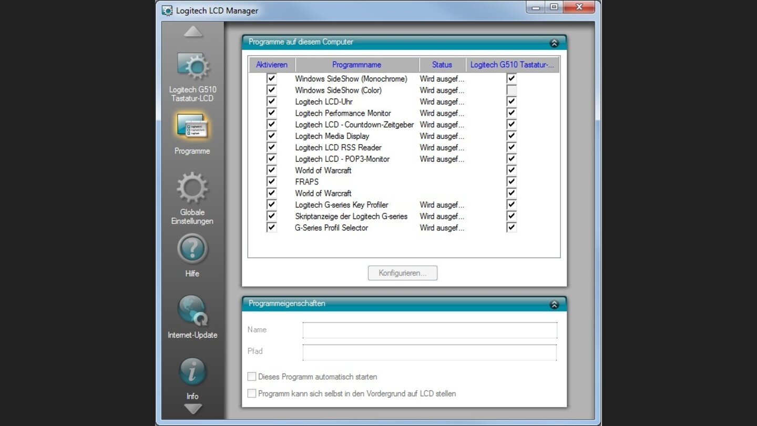This screenshot has width=757, height=426.
Task: Click the Konfigurieren... button
Action: click(x=403, y=273)
